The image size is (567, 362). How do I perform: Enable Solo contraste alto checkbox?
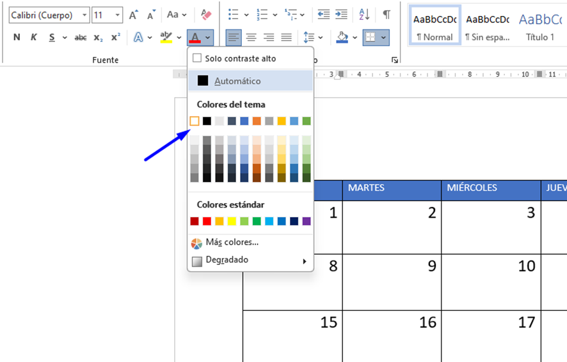coord(197,58)
